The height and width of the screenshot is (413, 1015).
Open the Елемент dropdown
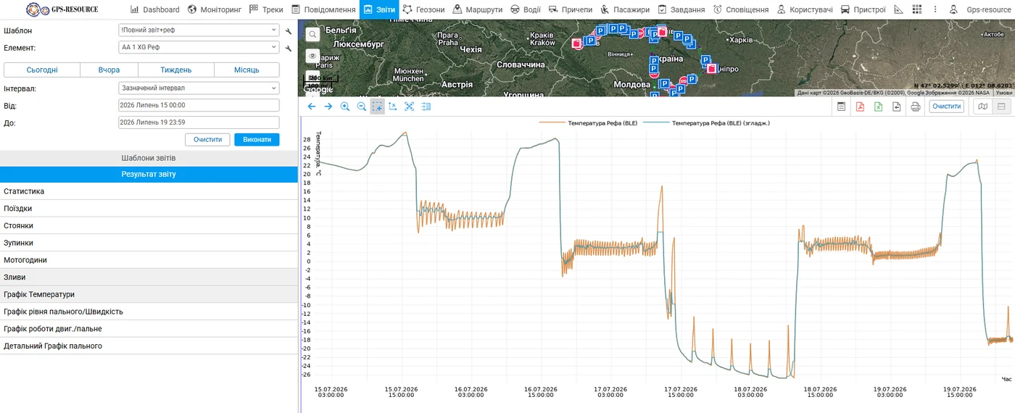tap(199, 48)
